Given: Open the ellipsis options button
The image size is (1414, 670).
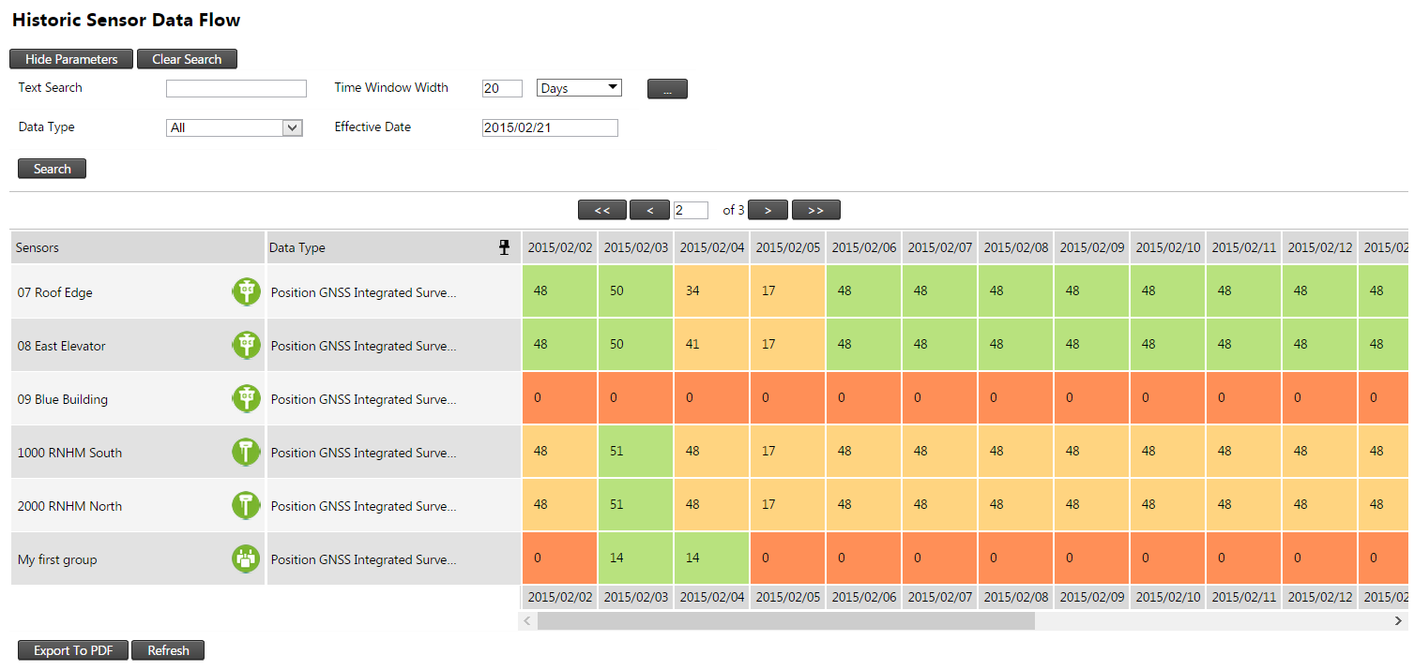Looking at the screenshot, I should 667,89.
